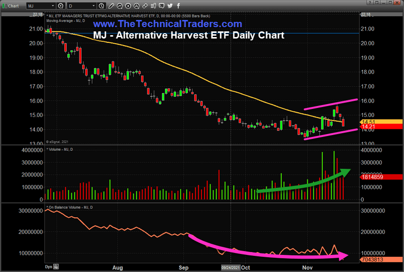This screenshot has height=272, width=404.
Task: Open the studies chart-line icon
Action: click(120, 6)
